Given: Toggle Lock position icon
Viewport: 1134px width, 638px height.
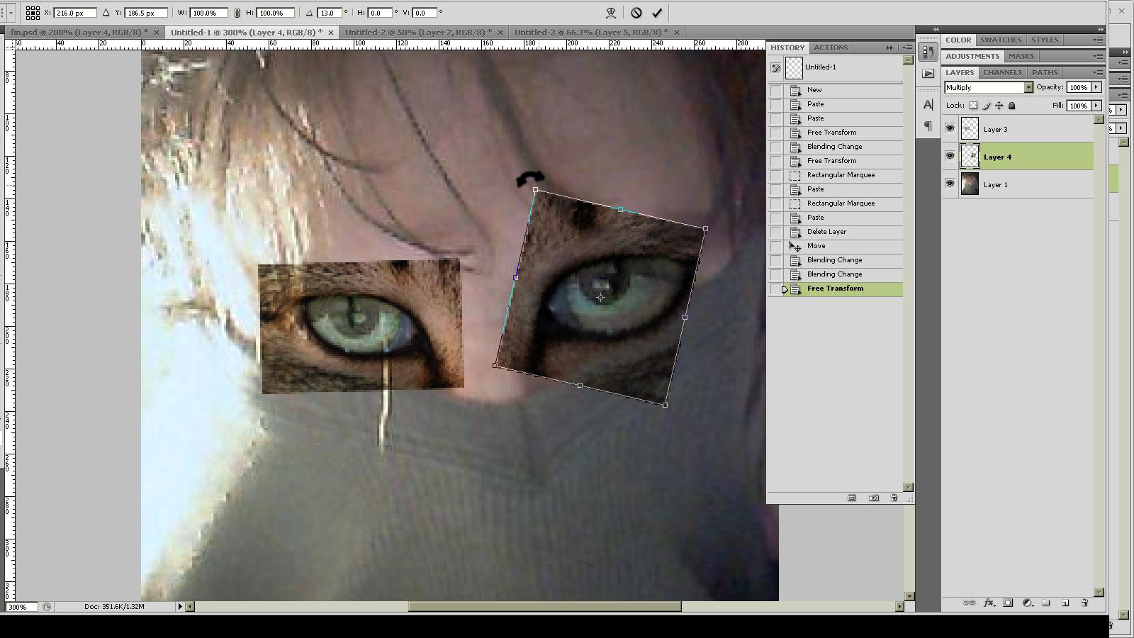Looking at the screenshot, I should tap(999, 106).
